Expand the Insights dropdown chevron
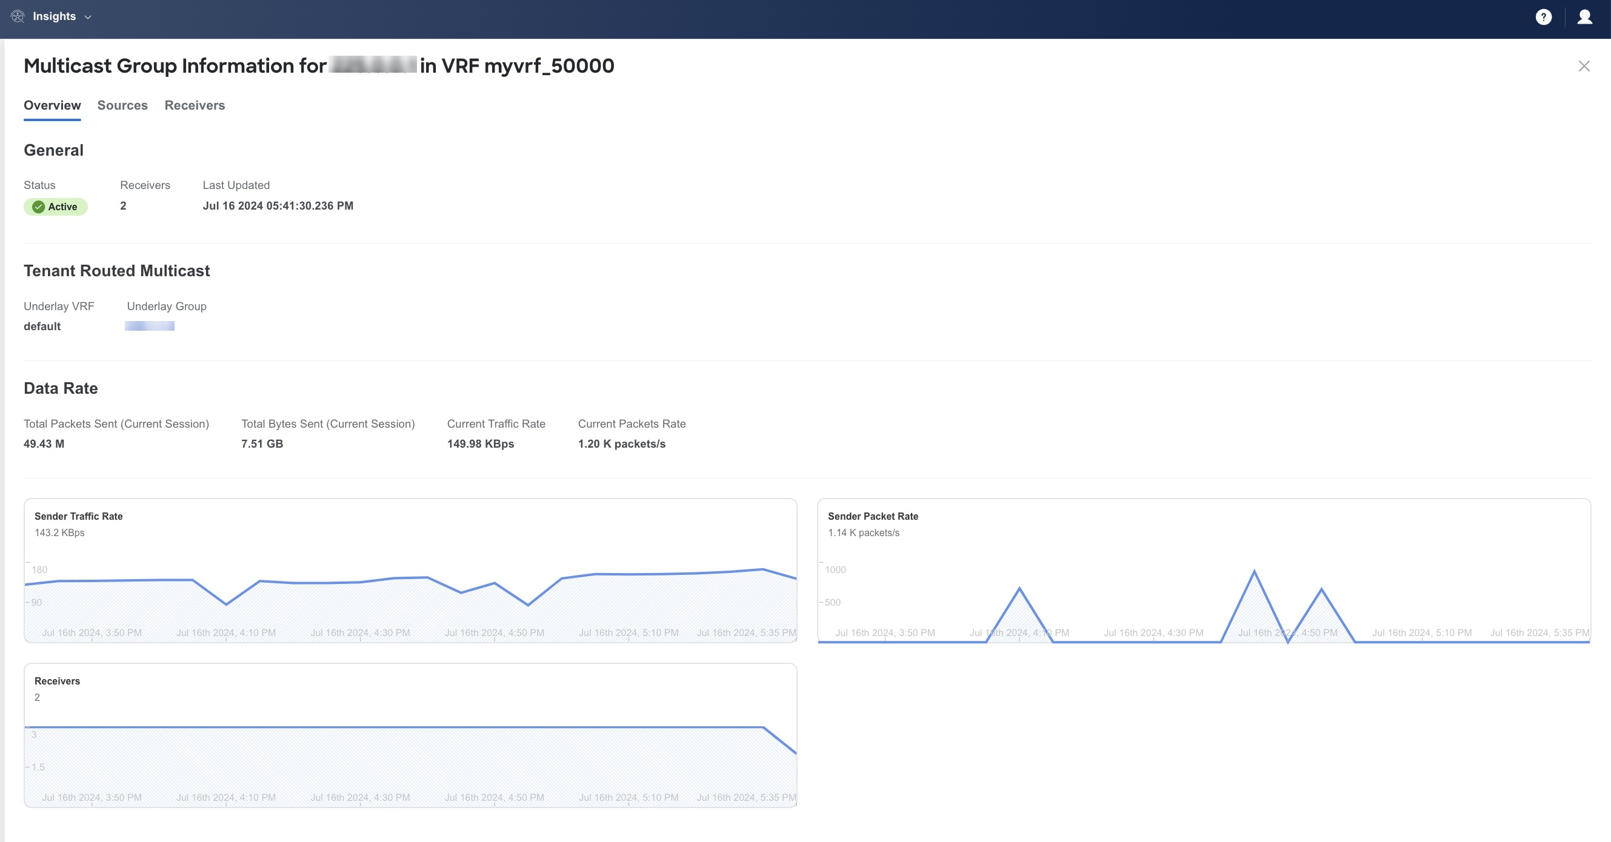Image resolution: width=1611 pixels, height=842 pixels. tap(88, 18)
